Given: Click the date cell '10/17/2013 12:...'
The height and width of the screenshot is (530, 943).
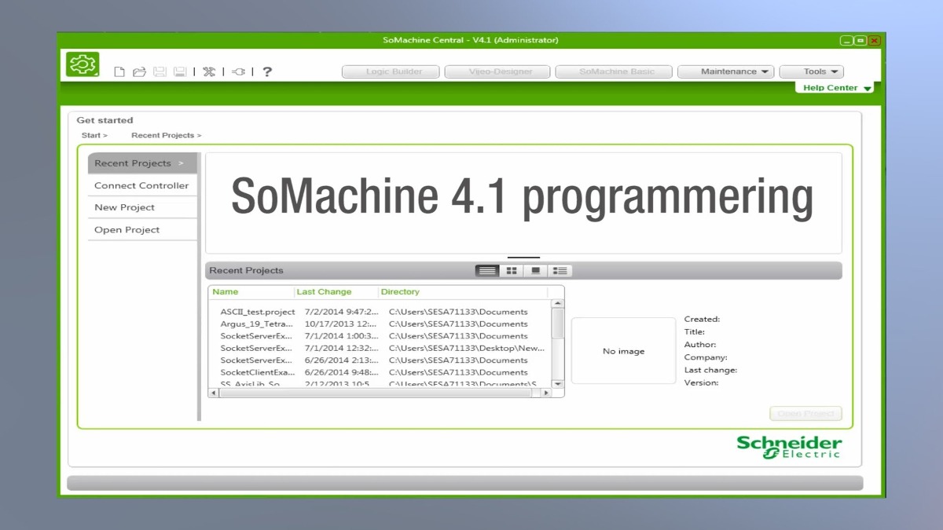Looking at the screenshot, I should tap(341, 323).
